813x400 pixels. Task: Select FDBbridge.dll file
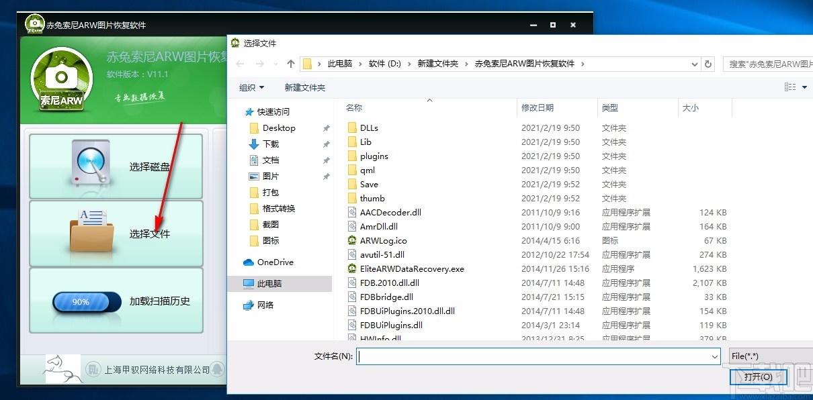386,297
